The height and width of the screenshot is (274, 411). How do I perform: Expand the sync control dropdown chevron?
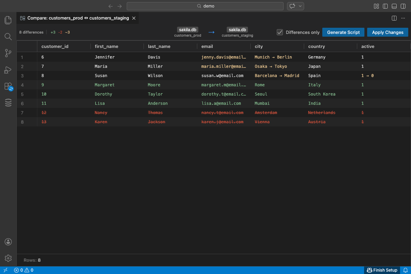tap(300, 6)
